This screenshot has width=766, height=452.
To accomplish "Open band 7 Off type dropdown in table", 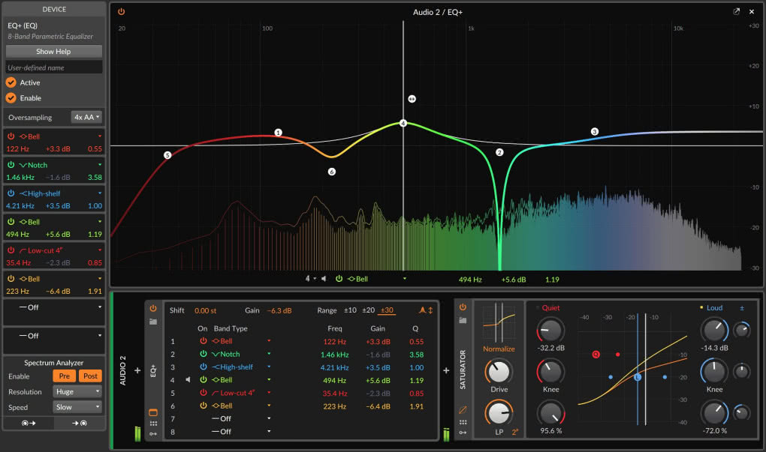I will click(269, 418).
